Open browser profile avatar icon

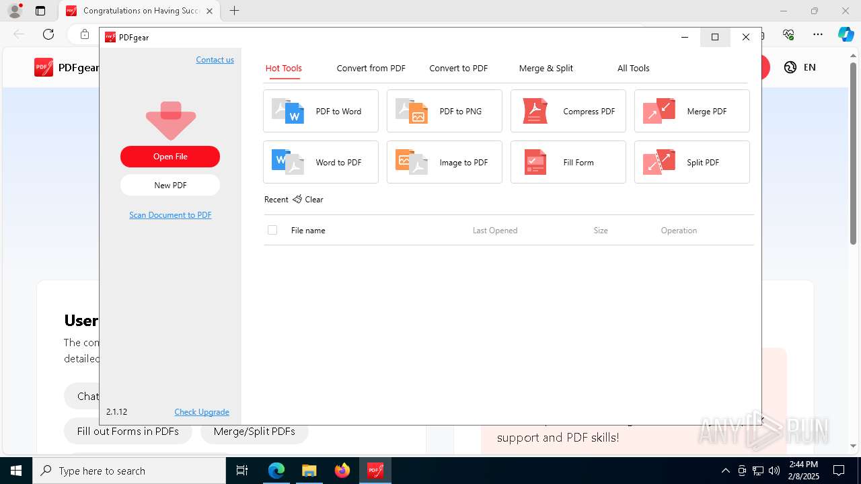coord(15,11)
